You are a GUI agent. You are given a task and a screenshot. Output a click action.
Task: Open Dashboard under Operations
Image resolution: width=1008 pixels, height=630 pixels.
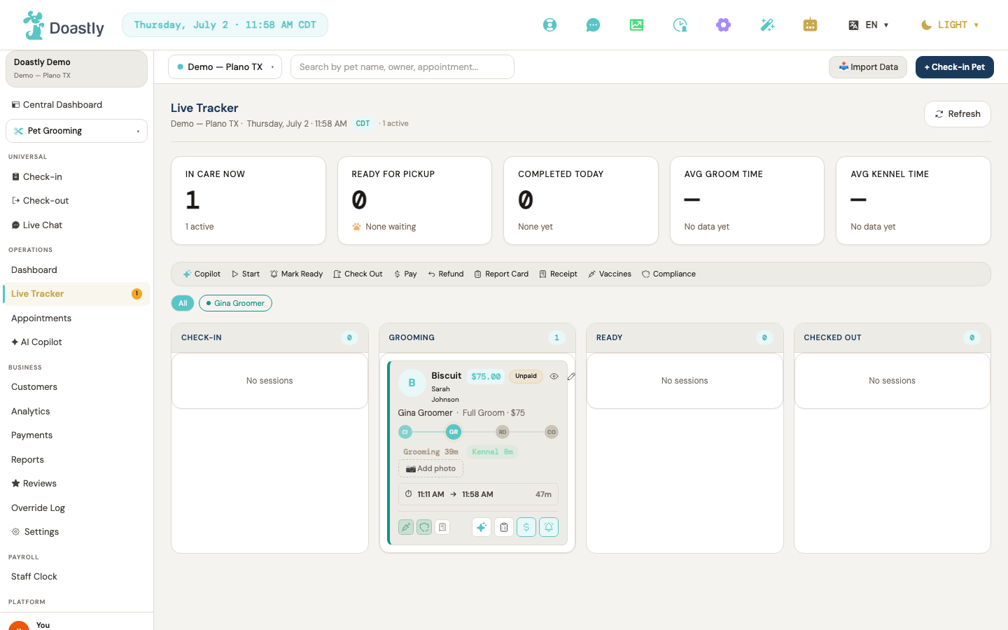[76, 270]
